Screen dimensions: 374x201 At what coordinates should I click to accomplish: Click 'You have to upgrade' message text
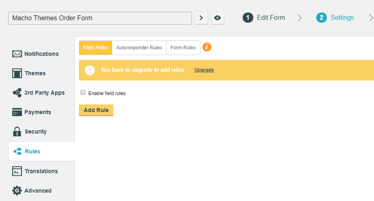(143, 70)
